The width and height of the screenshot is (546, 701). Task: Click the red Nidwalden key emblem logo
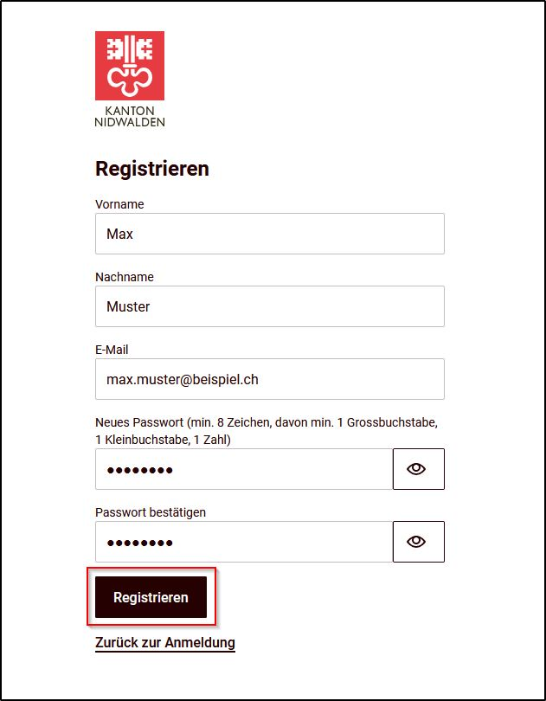coord(130,66)
